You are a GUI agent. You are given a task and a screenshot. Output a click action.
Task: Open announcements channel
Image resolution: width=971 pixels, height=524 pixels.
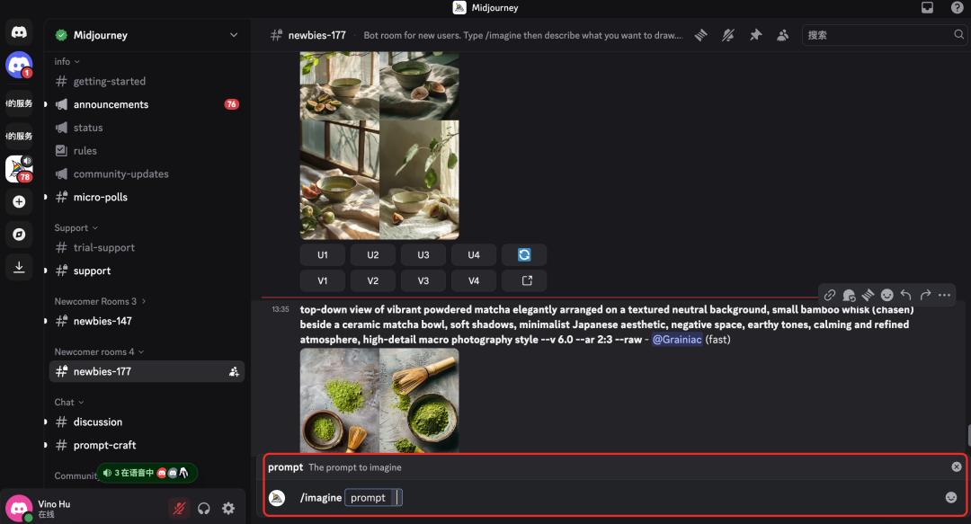click(147, 104)
